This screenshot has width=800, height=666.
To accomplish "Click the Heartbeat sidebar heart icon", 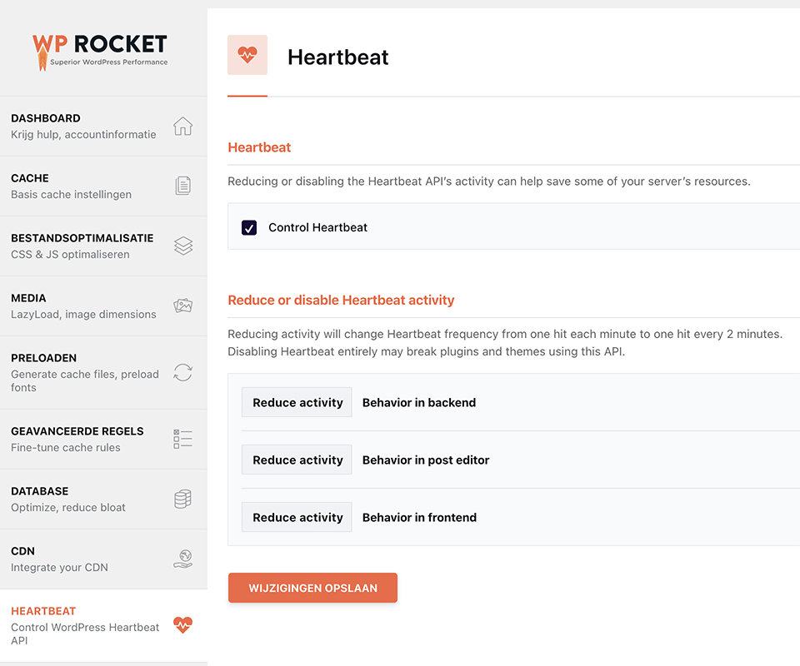I will pos(182,625).
